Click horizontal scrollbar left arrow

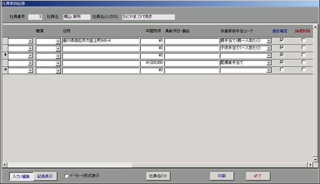click(x=5, y=165)
